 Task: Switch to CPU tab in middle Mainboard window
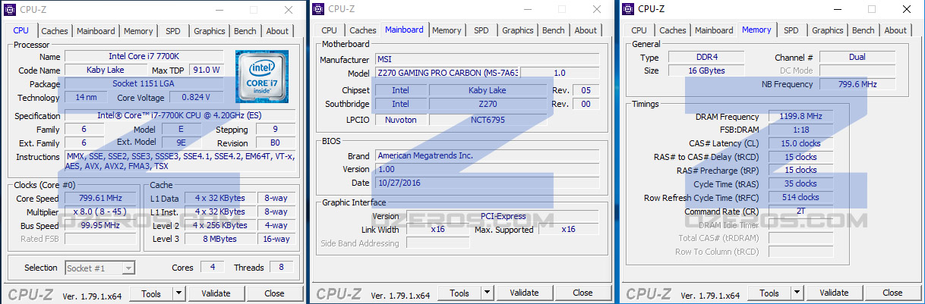pos(329,30)
